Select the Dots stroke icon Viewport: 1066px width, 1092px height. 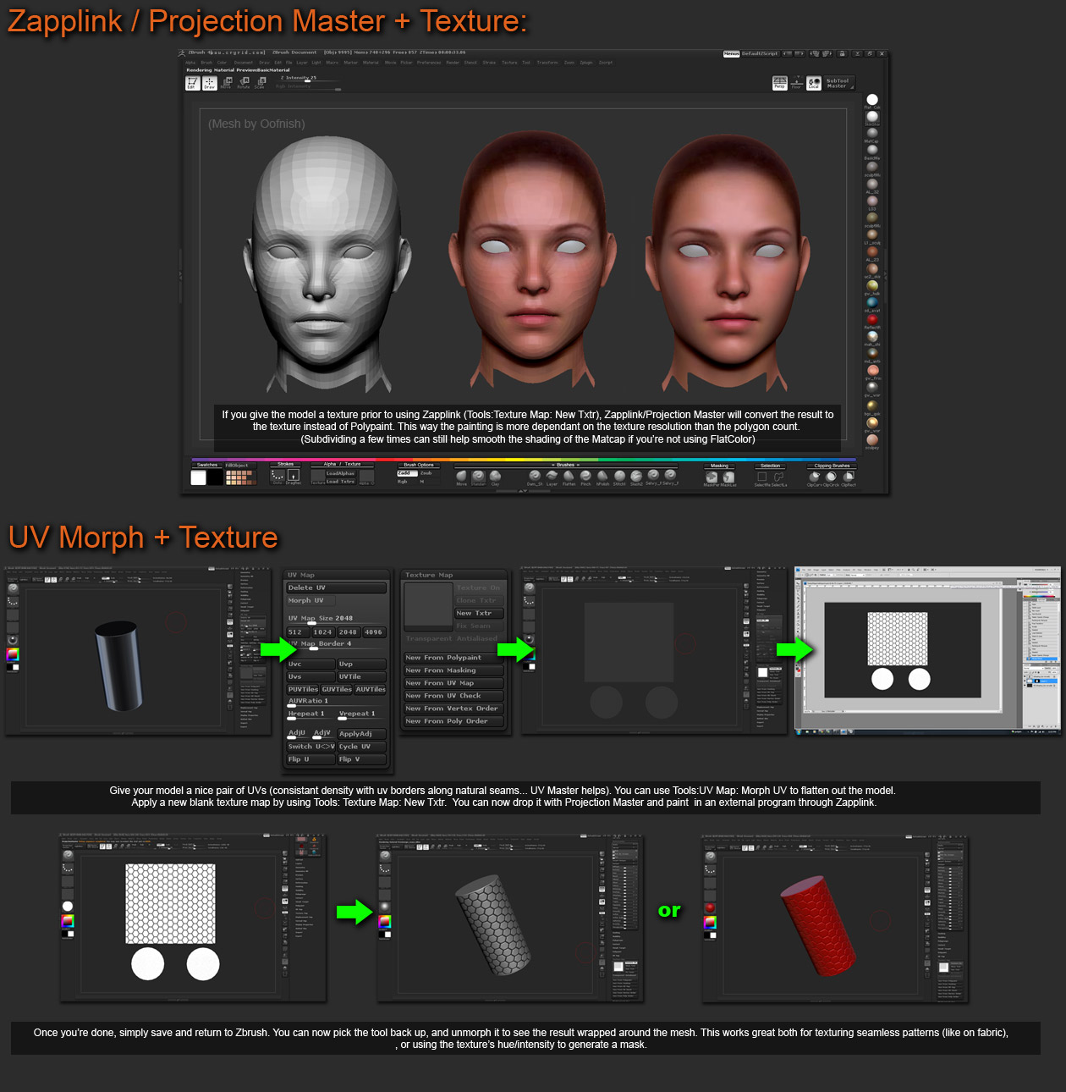(277, 477)
